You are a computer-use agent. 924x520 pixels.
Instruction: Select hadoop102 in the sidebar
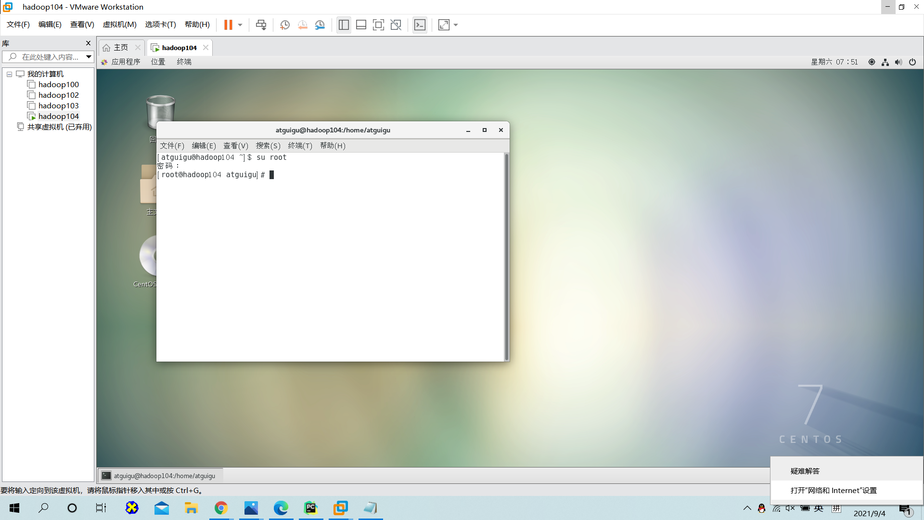[x=58, y=94]
